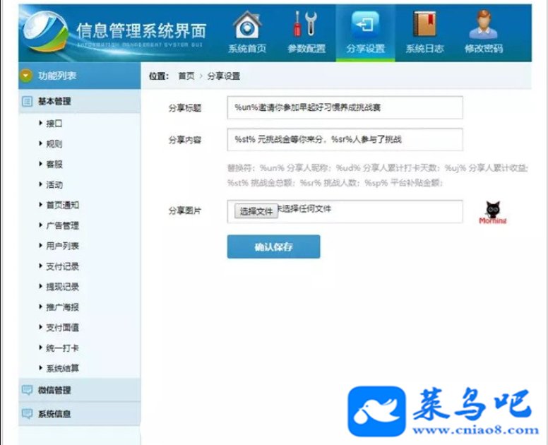Viewport: 548px width, 445px height.
Task: Open the 系统首页 home icon
Action: 247,25
